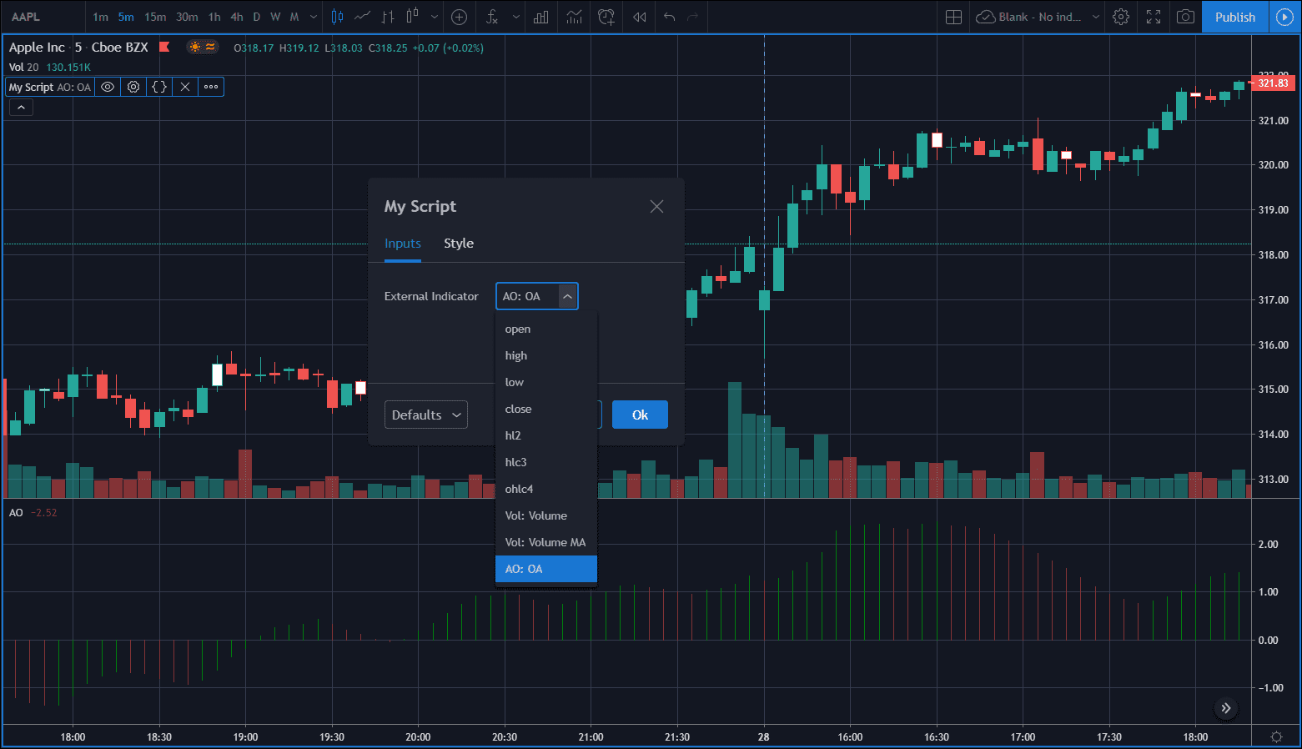The width and height of the screenshot is (1302, 749).
Task: Collapse the legend with the up arrow
Action: [20, 107]
